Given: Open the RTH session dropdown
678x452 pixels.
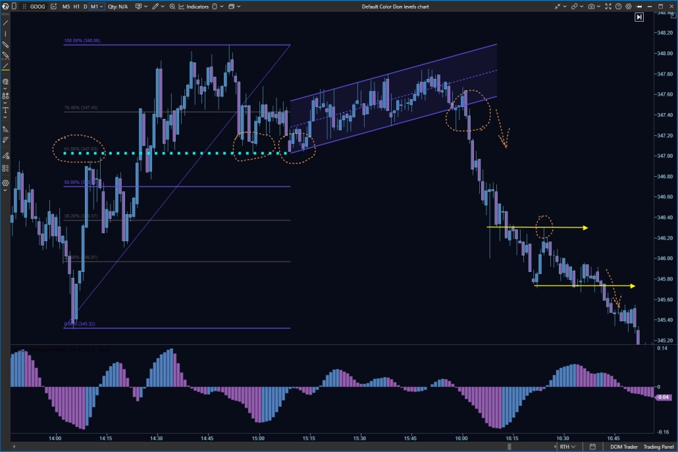Looking at the screenshot, I should tap(567, 446).
